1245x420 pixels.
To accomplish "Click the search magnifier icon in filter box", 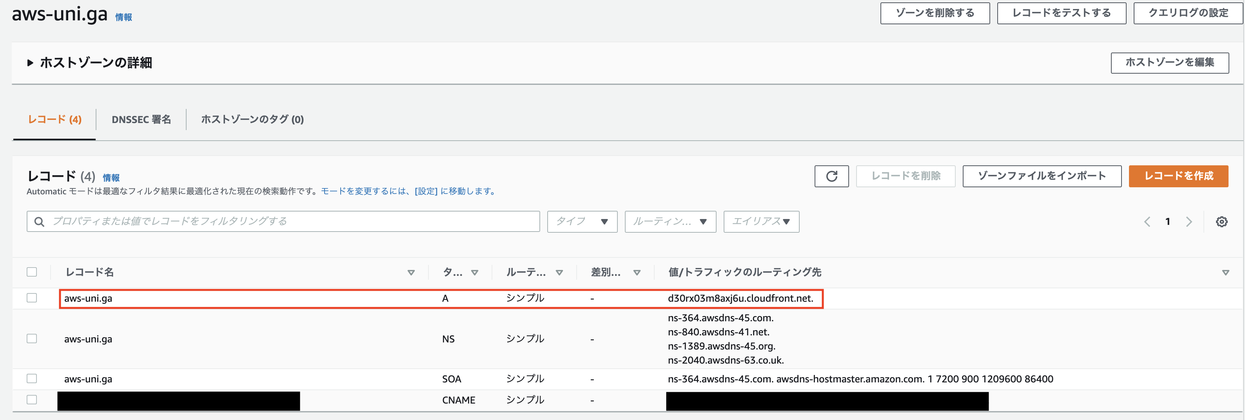I will pos(40,221).
